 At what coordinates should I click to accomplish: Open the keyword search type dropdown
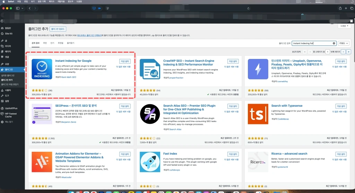click(344, 43)
